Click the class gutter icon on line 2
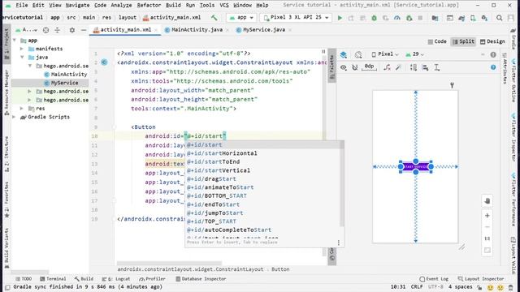 point(104,62)
